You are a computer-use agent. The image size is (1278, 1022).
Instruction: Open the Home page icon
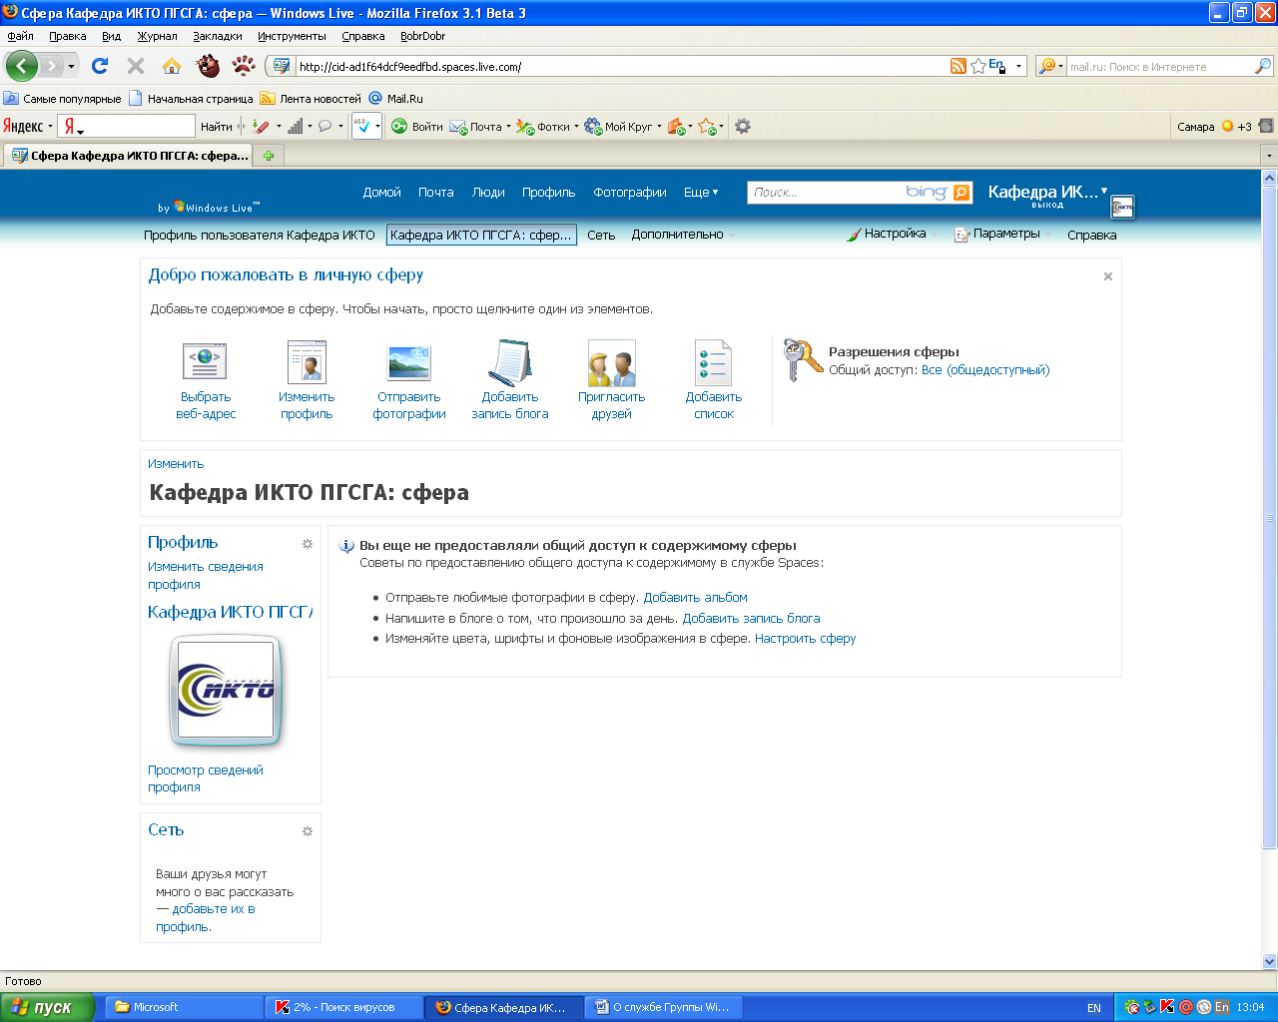click(172, 66)
